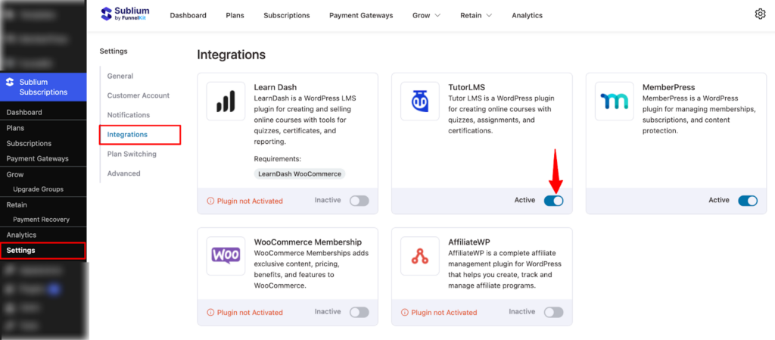The height and width of the screenshot is (340, 775).
Task: Open the settings gear icon
Action: point(760,14)
